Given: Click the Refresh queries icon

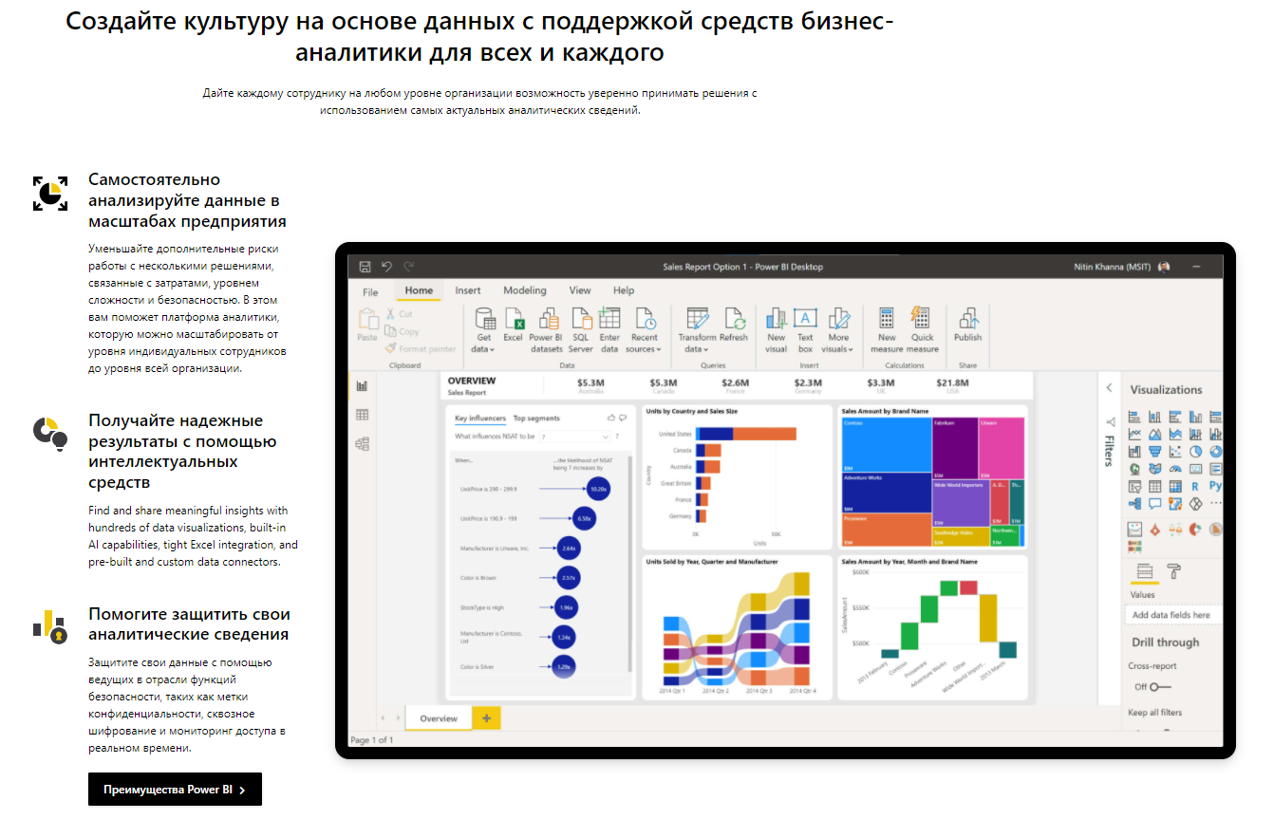Looking at the screenshot, I should (x=734, y=319).
